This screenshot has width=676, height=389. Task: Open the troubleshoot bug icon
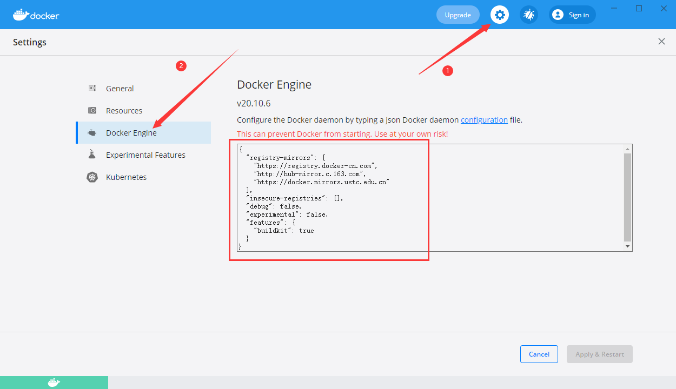(529, 15)
